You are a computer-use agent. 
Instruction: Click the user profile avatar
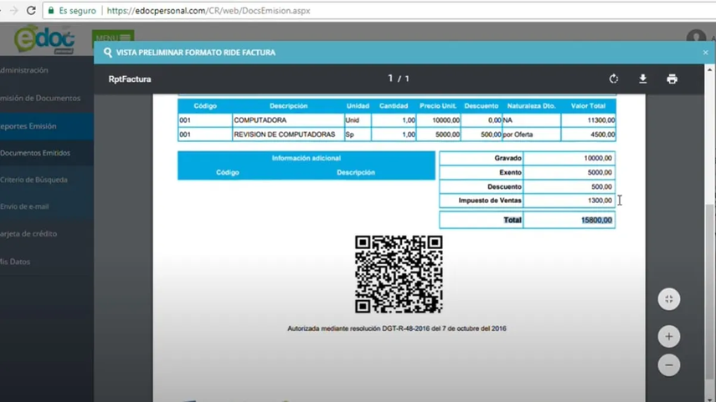click(695, 38)
